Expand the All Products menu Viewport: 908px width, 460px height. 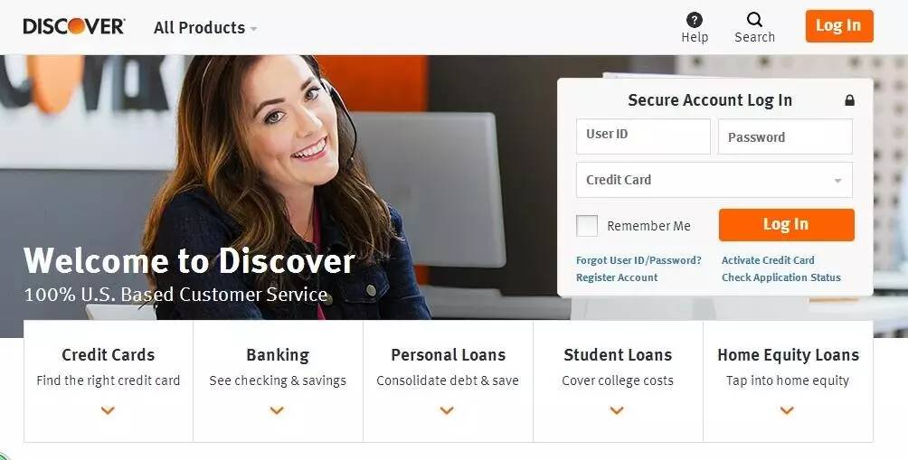(x=205, y=28)
